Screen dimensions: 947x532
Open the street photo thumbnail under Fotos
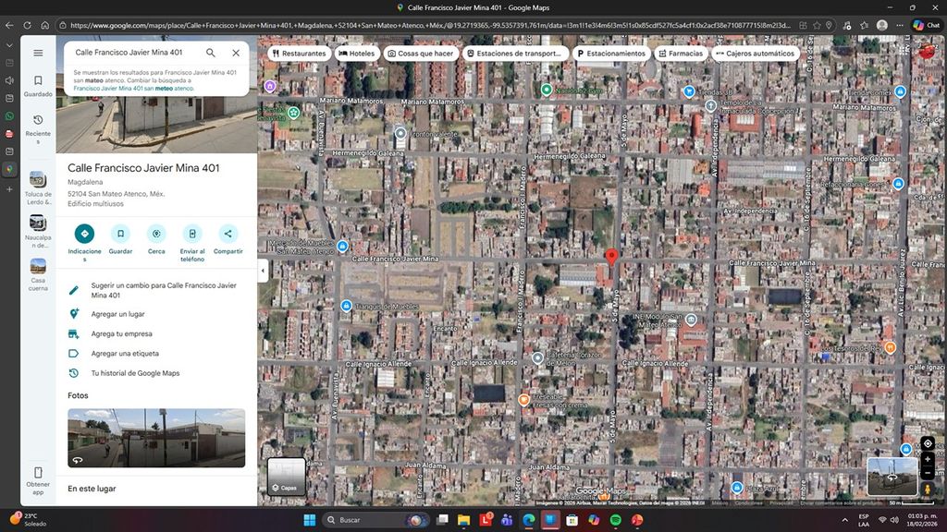[x=156, y=438]
